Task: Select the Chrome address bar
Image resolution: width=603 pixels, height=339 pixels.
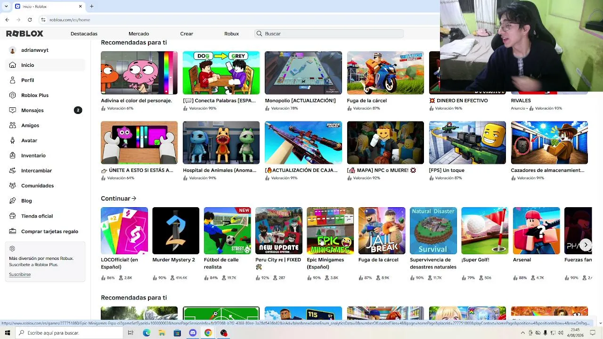Action: tap(240, 20)
